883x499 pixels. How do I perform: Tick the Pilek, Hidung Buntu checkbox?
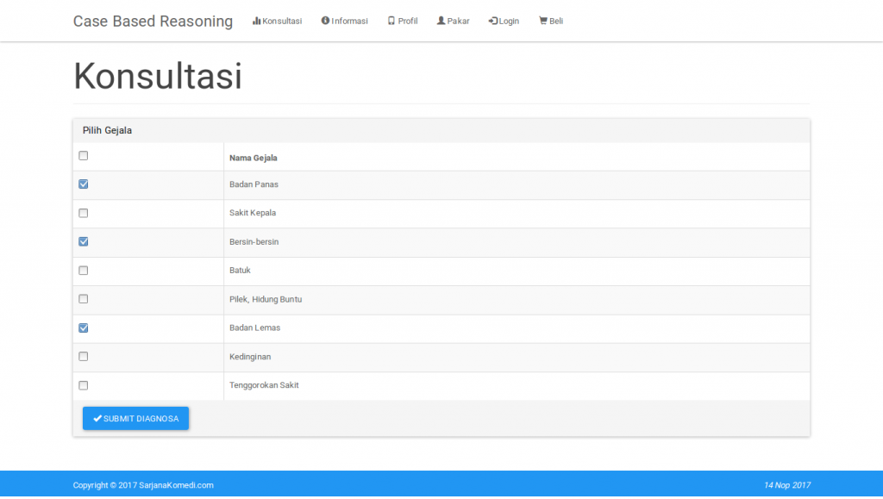[x=84, y=299]
